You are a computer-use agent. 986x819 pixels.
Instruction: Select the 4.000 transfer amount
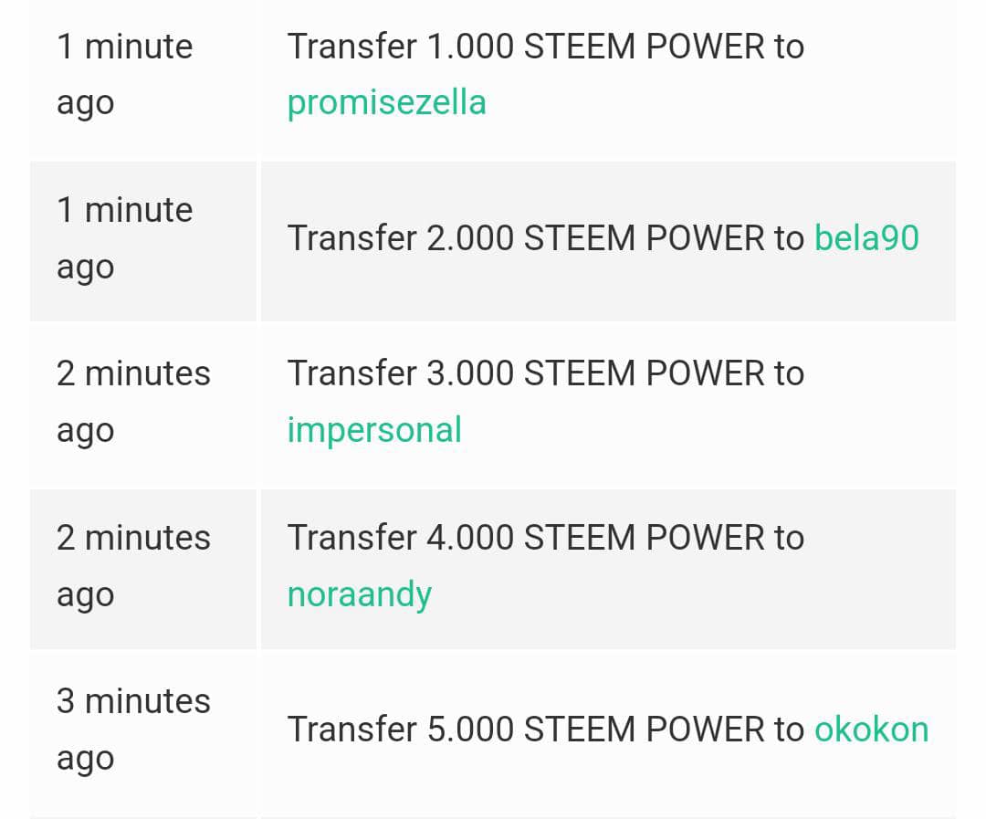coord(470,538)
